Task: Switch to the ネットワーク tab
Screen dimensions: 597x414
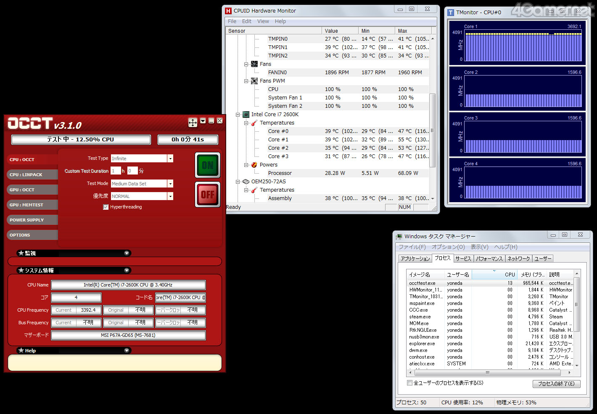Action: (x=518, y=259)
